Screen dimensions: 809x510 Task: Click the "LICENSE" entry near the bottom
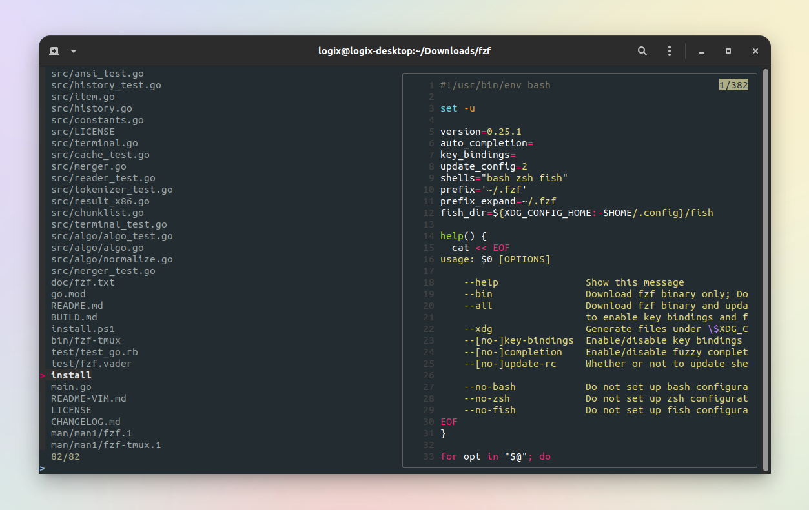[x=71, y=410]
